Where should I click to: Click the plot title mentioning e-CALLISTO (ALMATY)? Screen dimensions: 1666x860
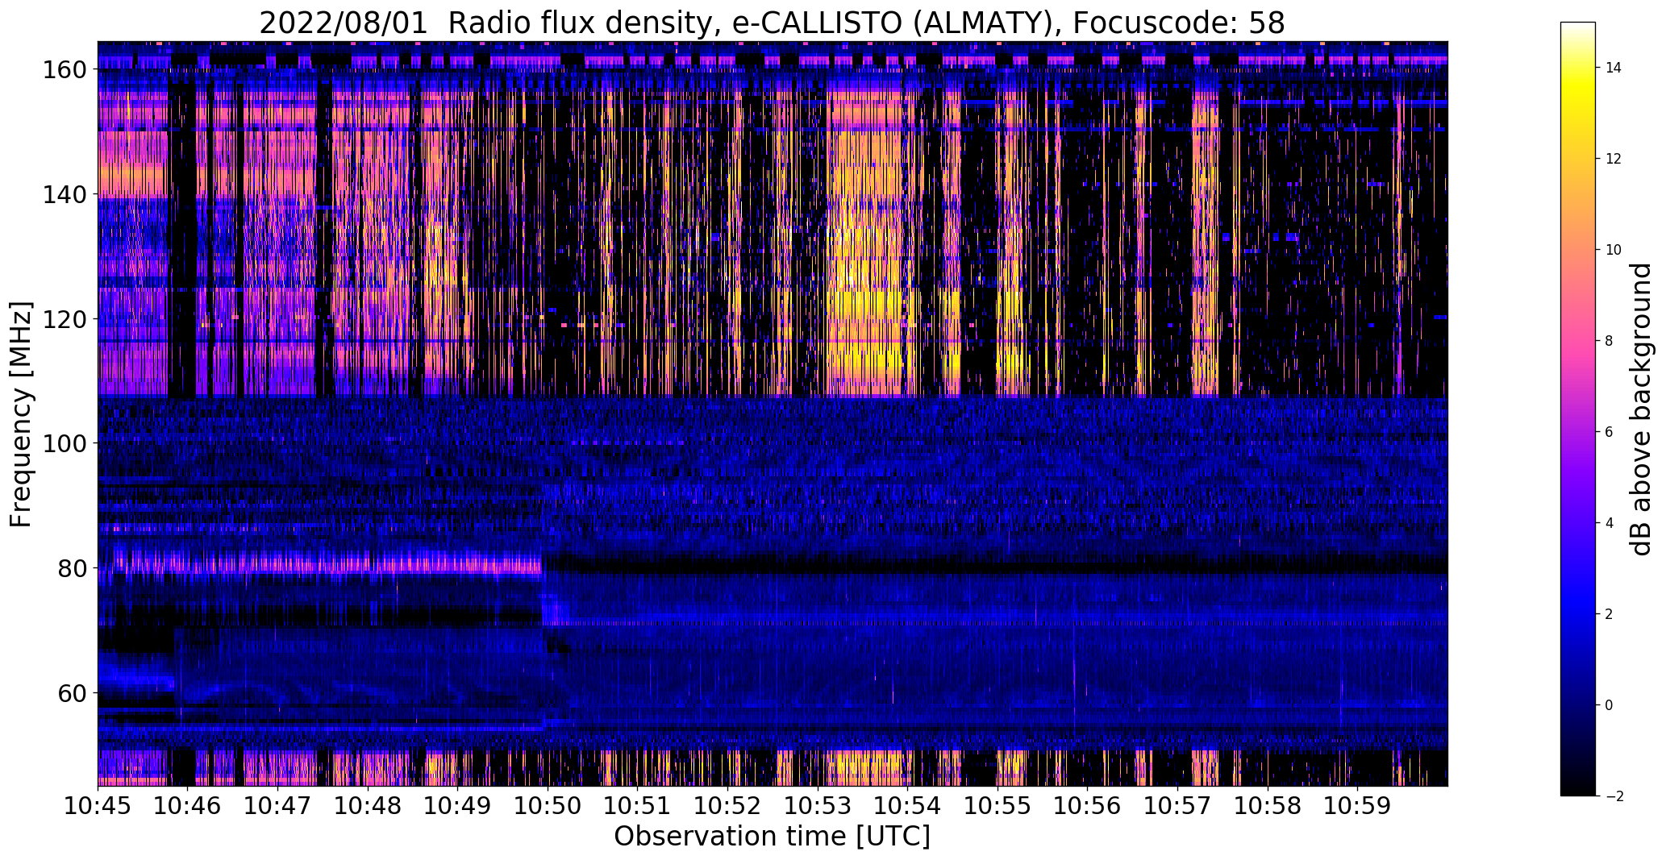(x=772, y=23)
